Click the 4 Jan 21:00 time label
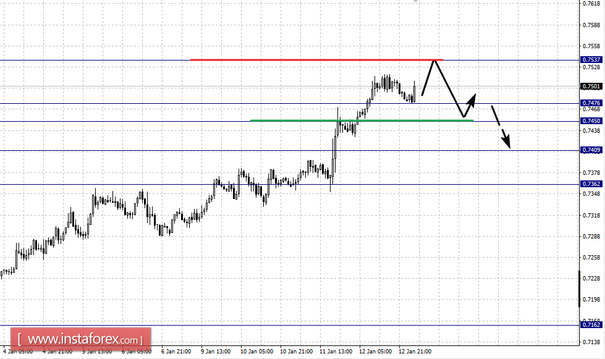The height and width of the screenshot is (359, 605). pyautogui.click(x=57, y=352)
